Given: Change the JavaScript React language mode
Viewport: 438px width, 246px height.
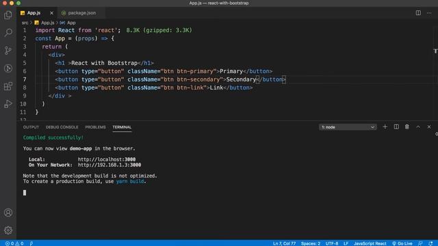Looking at the screenshot, I should [370, 243].
